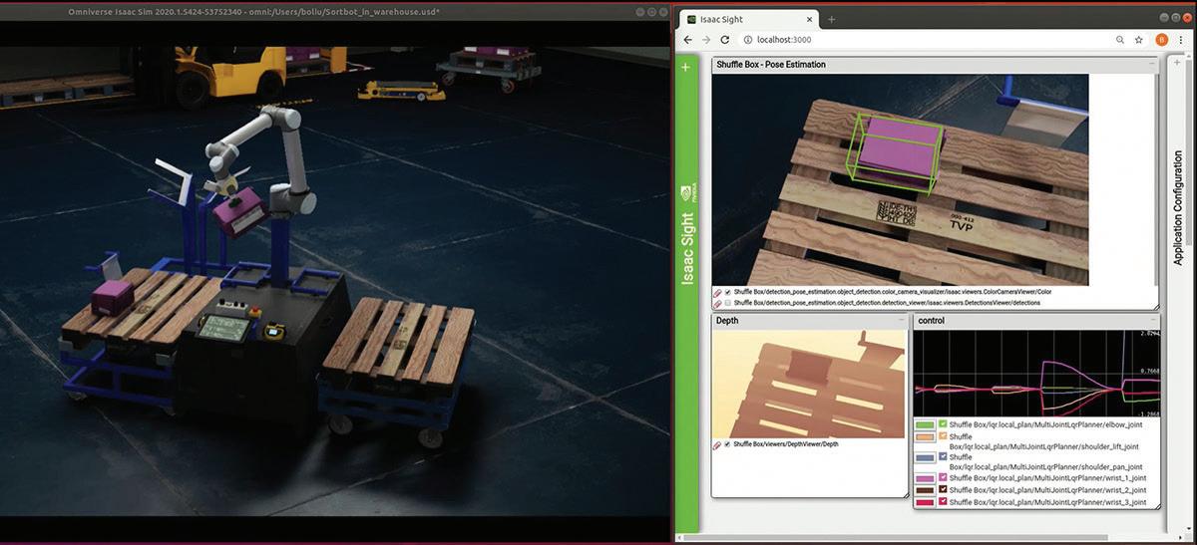
Task: Click the brown wrist_2_joint color swatch
Action: click(x=925, y=490)
